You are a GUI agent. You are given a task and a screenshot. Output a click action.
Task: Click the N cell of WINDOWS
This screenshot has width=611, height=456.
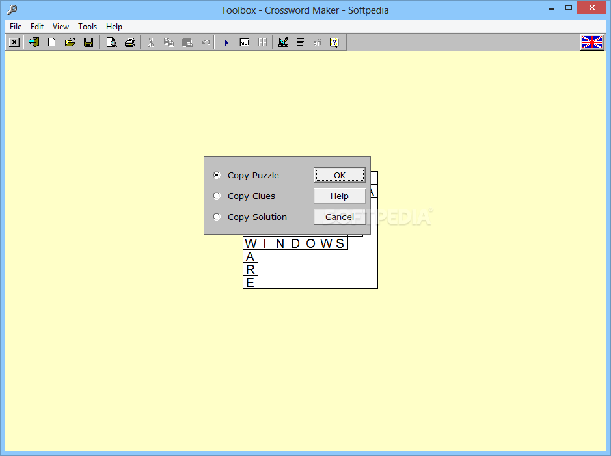[x=280, y=243]
